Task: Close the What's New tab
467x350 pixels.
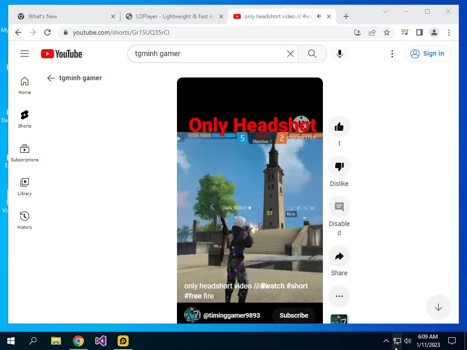Action: point(113,16)
